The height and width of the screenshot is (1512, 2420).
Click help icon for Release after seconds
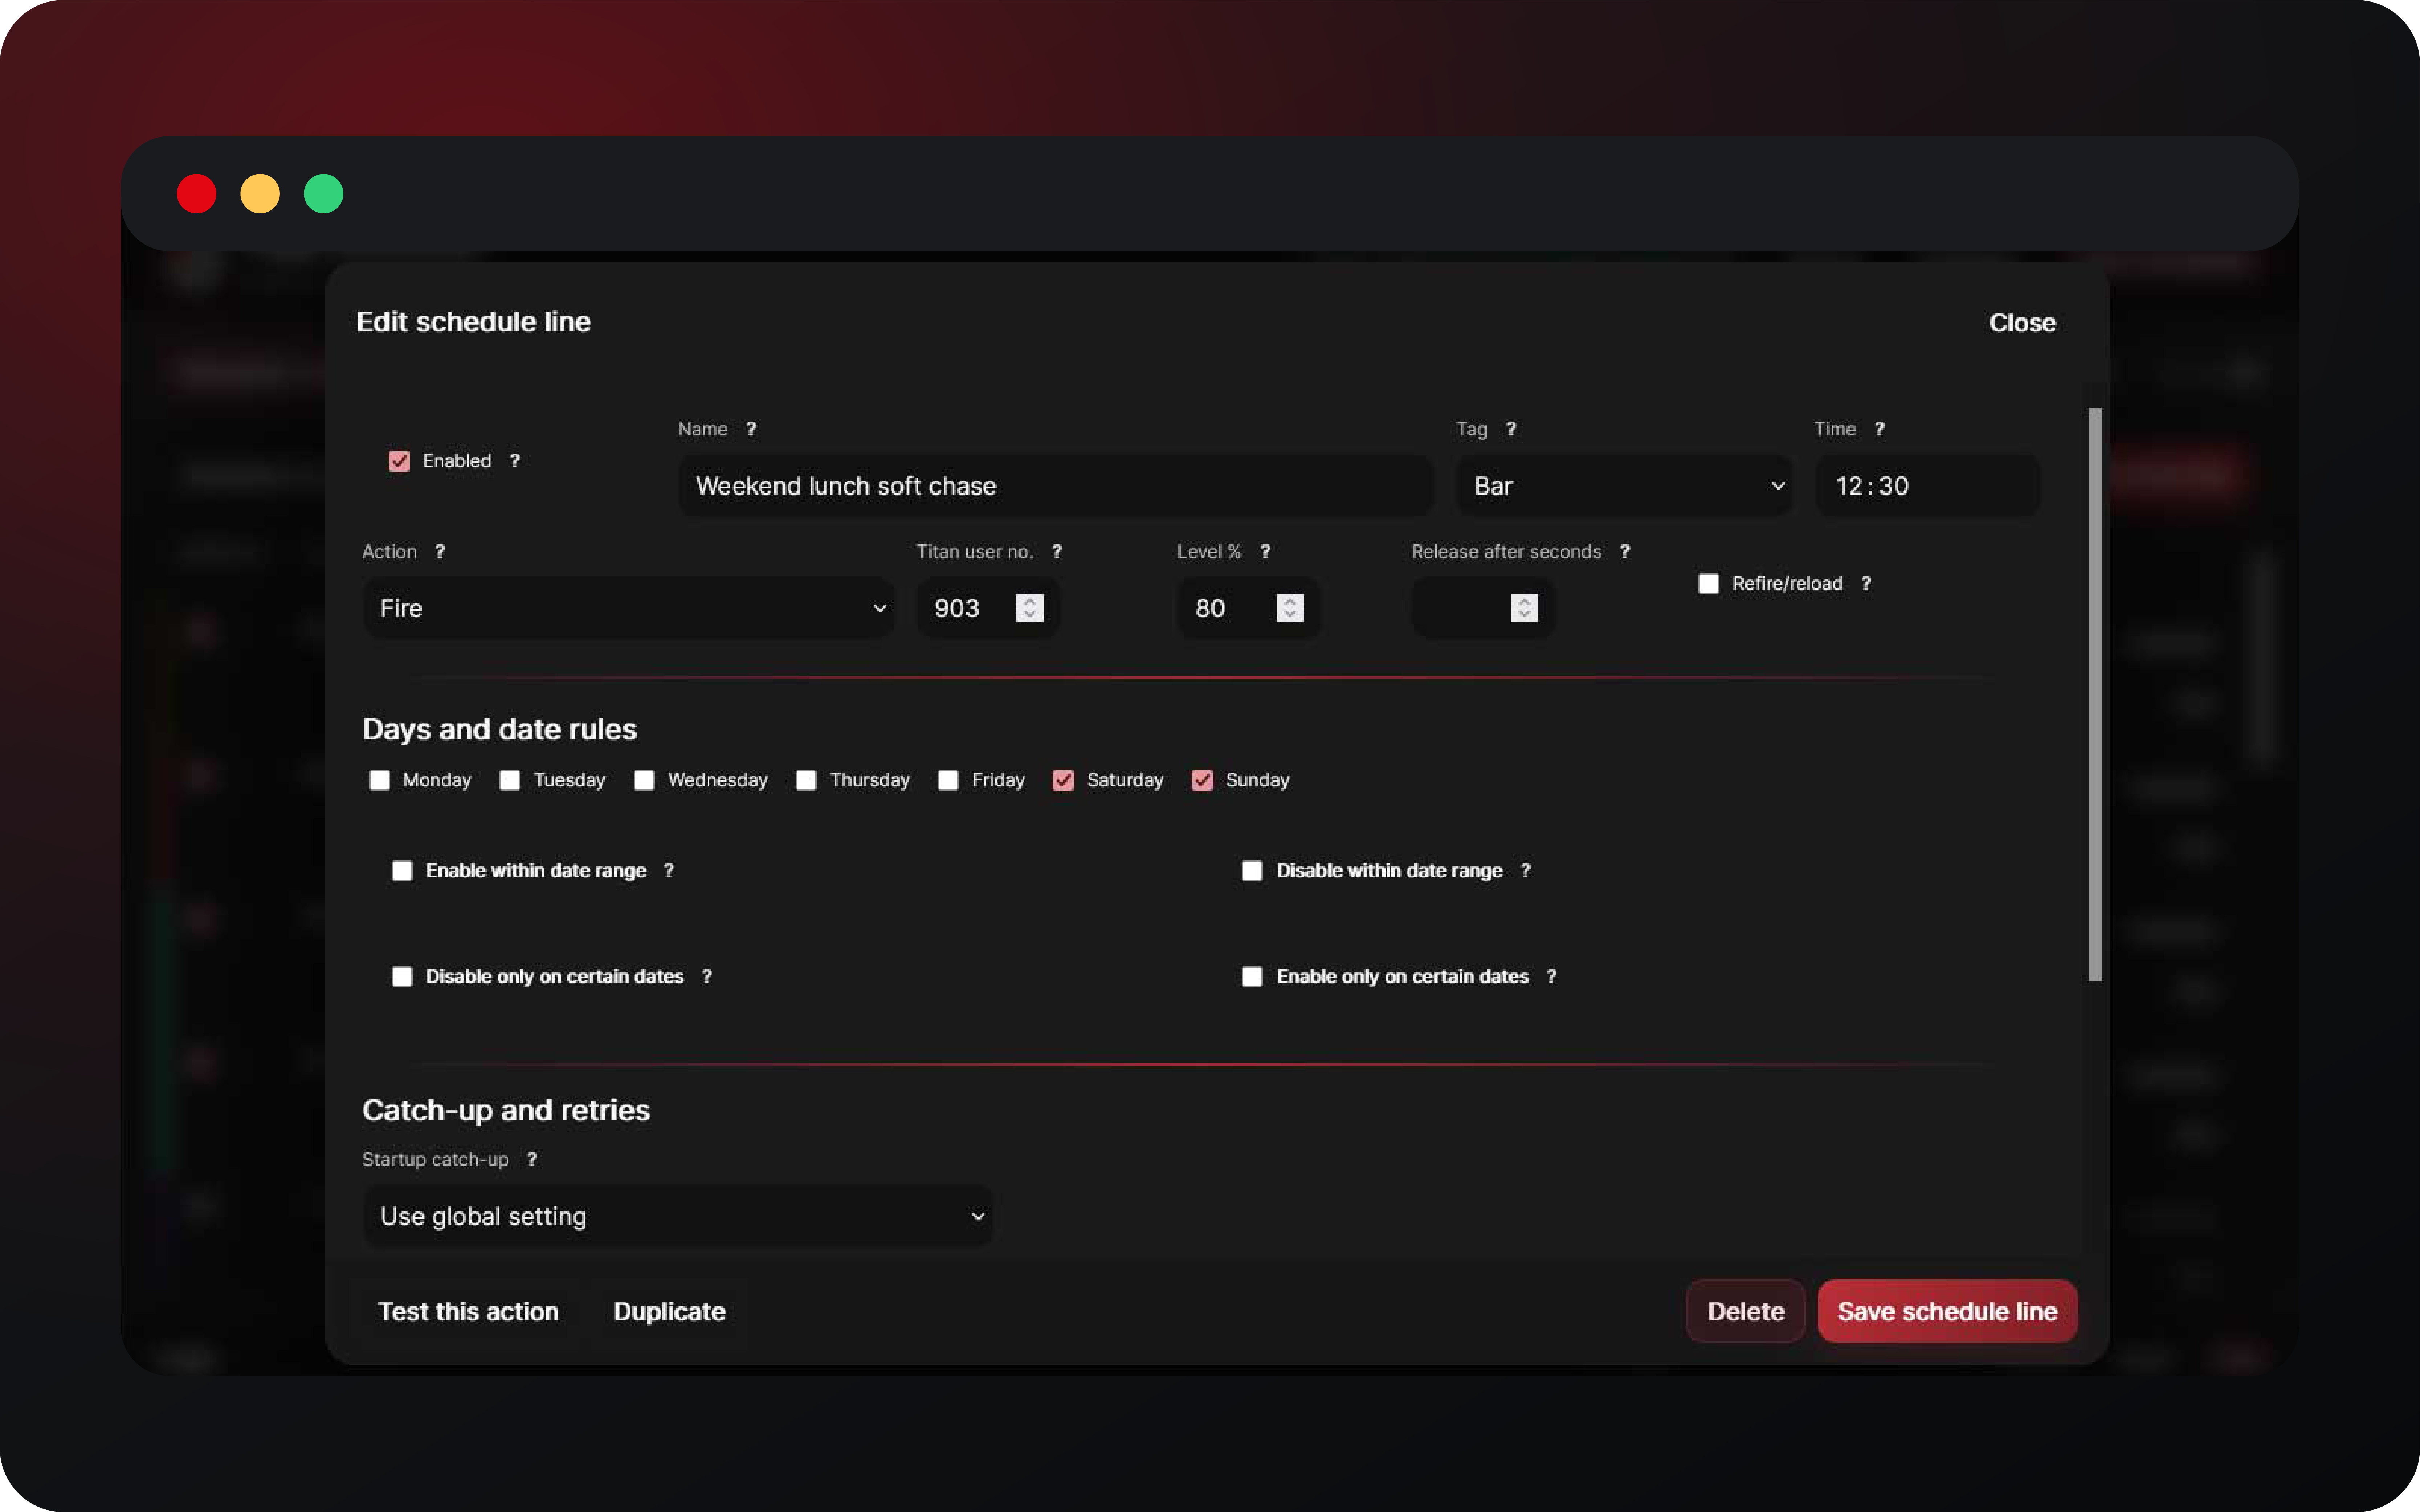pos(1625,552)
